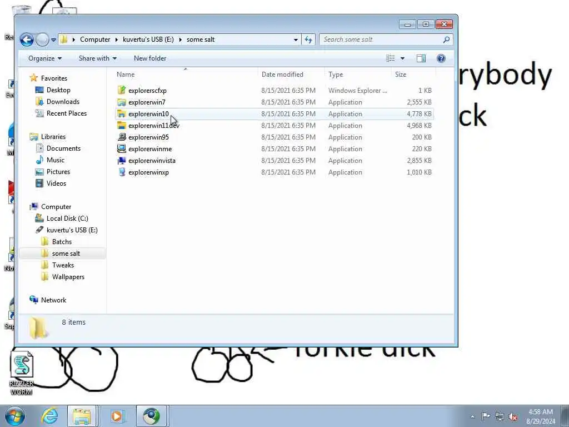This screenshot has height=427, width=569.
Task: Select the explorerwinvista file icon
Action: pos(122,161)
